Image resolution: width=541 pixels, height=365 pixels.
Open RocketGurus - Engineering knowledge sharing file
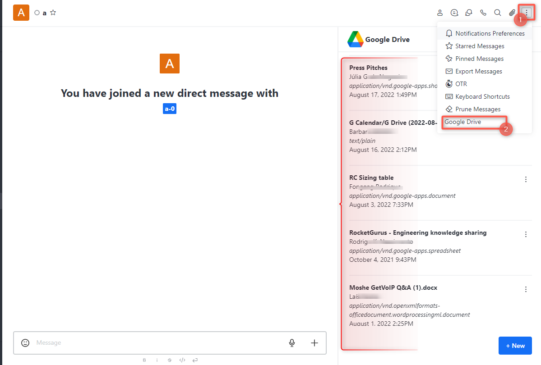(418, 233)
